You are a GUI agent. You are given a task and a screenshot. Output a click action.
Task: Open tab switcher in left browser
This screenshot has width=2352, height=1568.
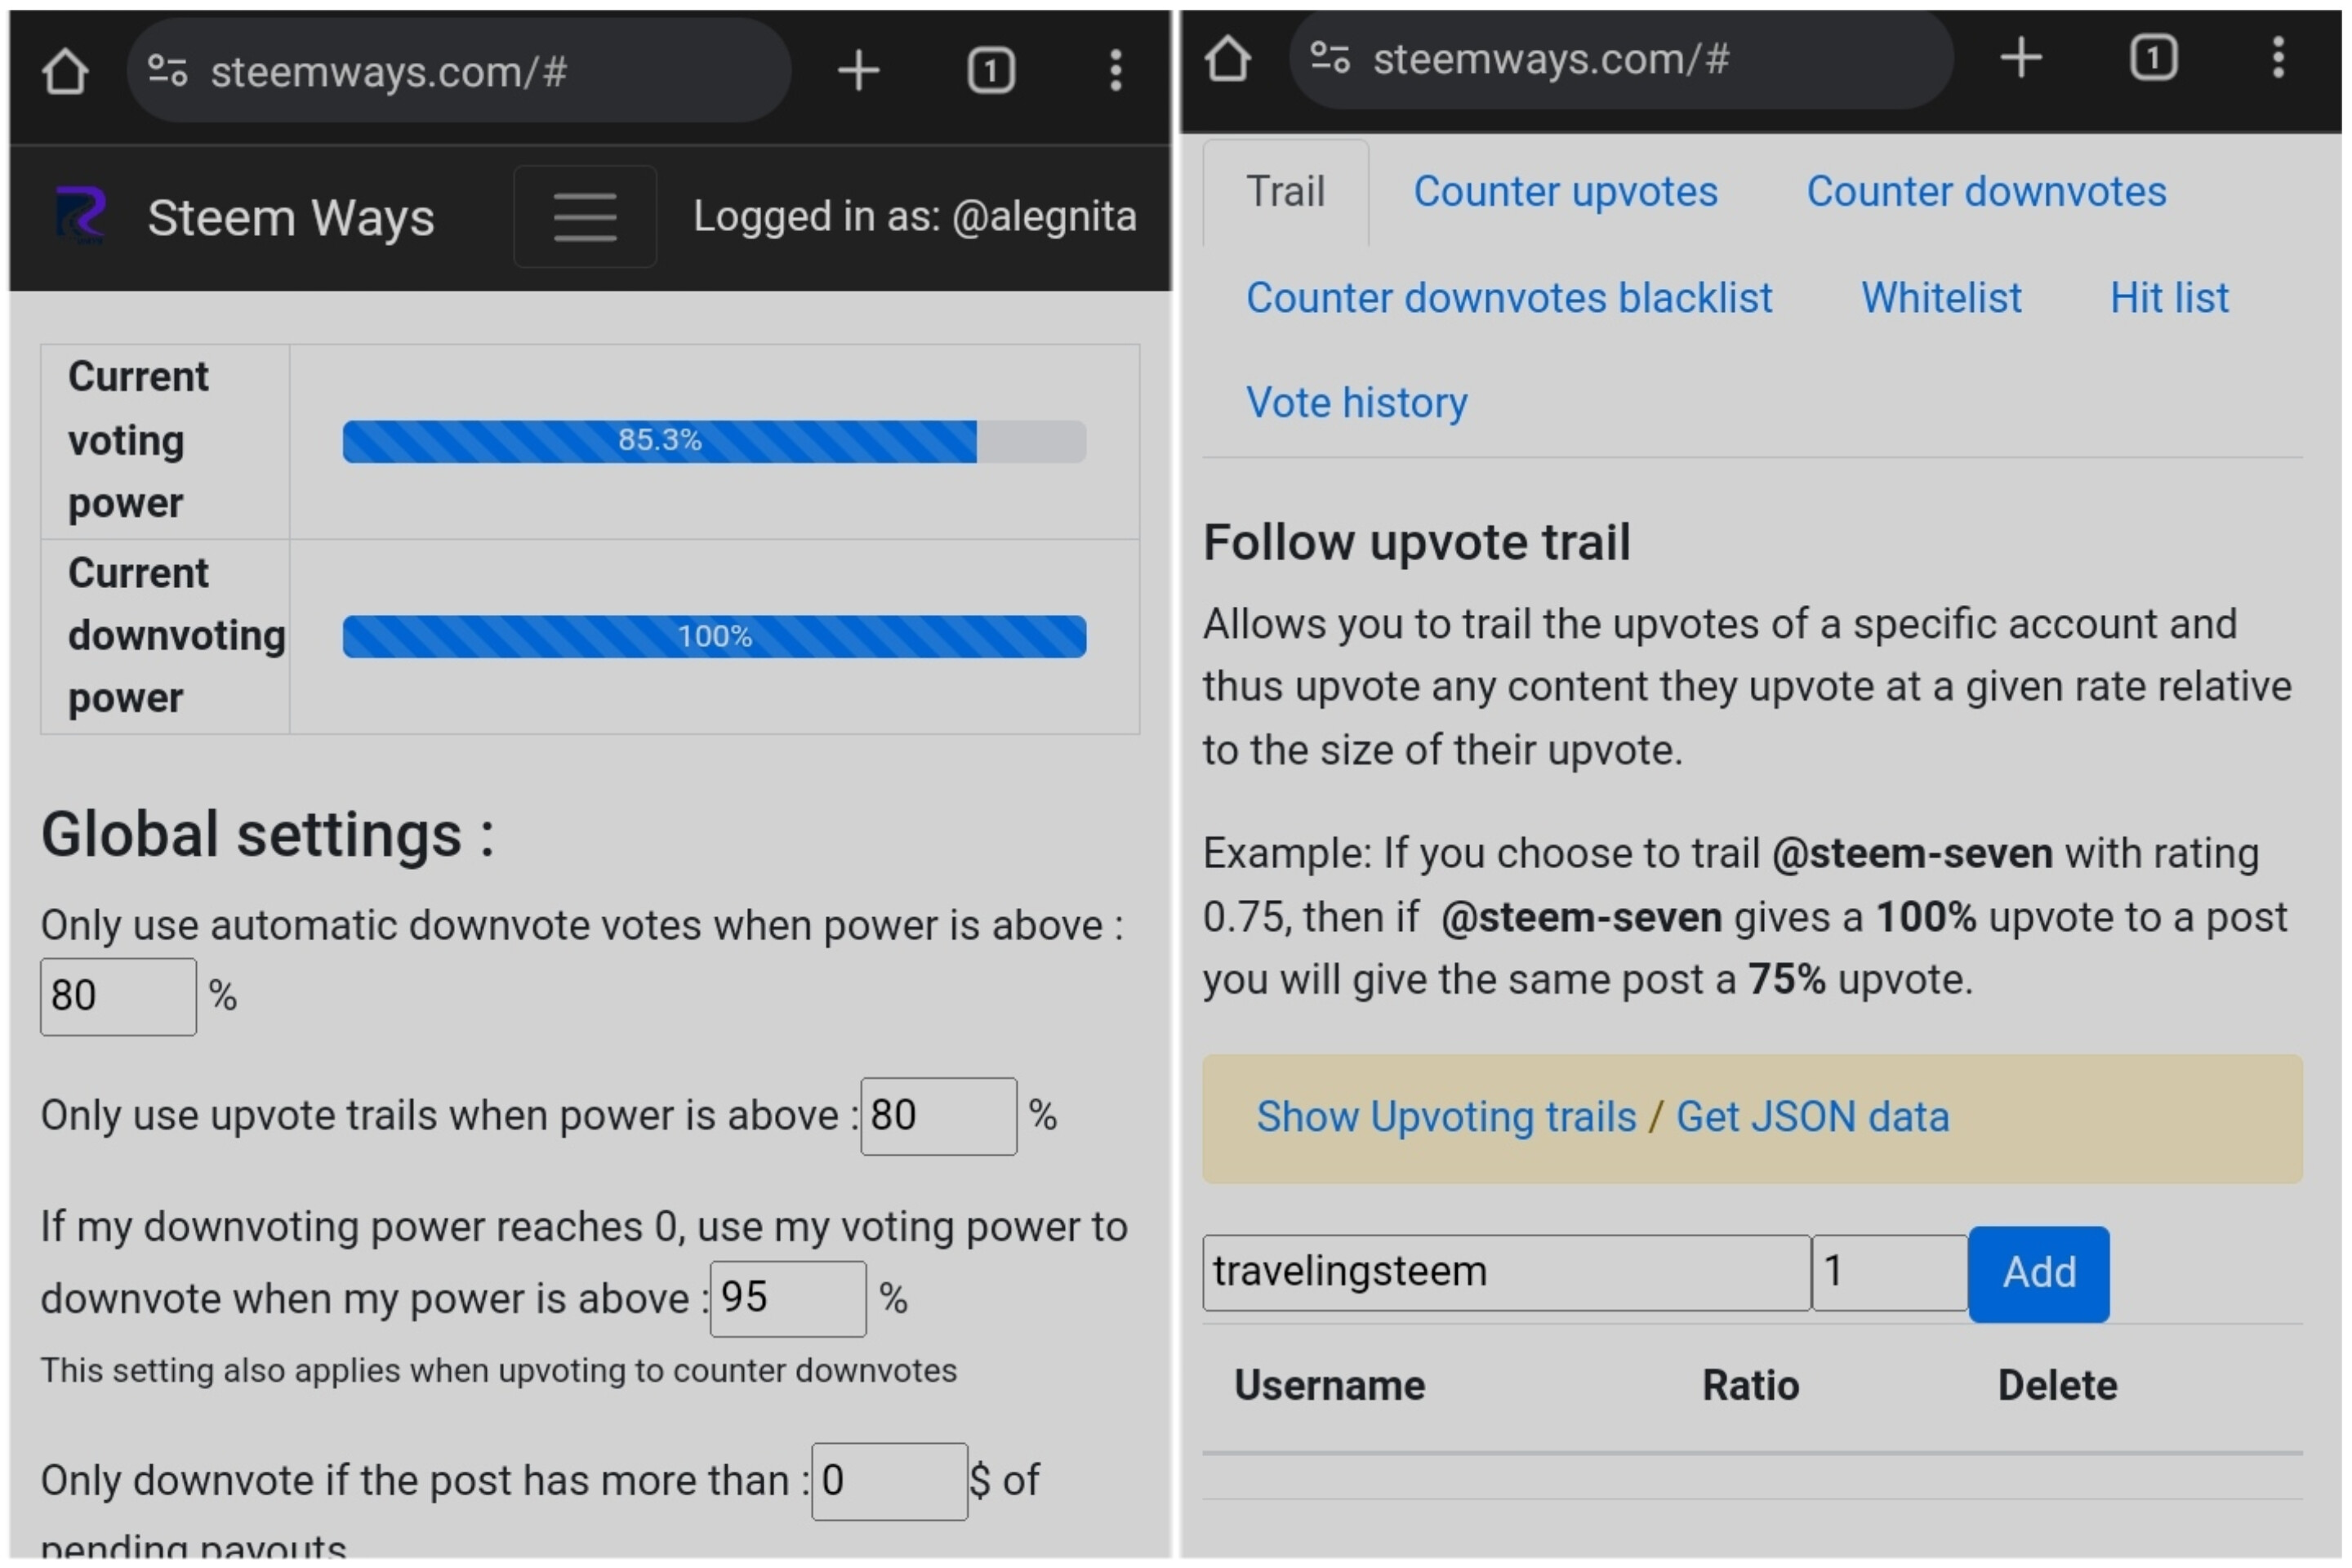[991, 71]
